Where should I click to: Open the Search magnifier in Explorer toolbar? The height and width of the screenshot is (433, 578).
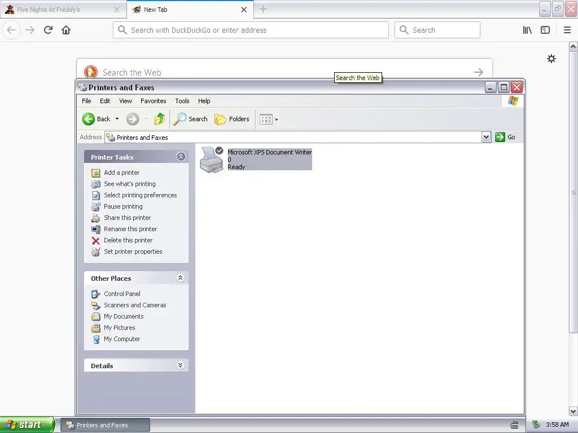pos(179,119)
